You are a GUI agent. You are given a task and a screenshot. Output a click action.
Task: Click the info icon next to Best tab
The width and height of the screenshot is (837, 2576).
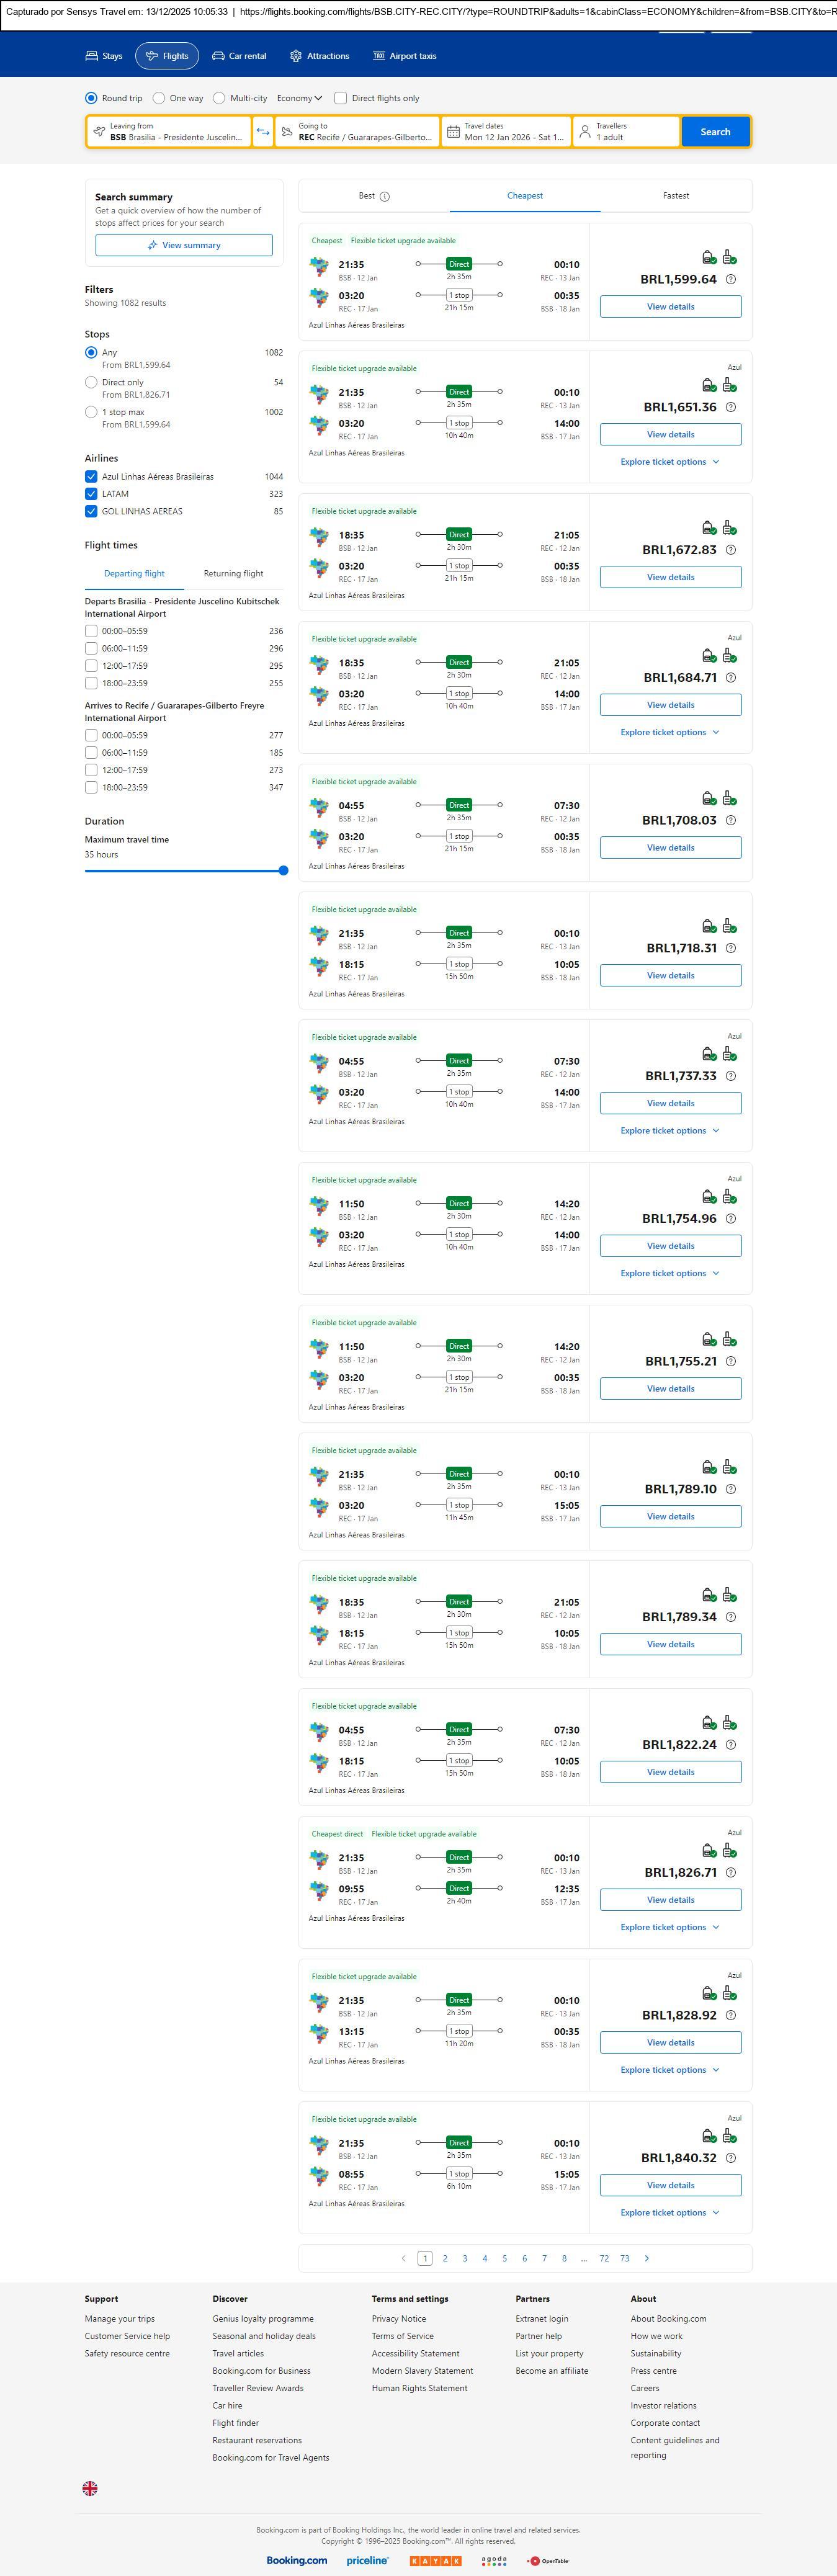click(x=385, y=197)
